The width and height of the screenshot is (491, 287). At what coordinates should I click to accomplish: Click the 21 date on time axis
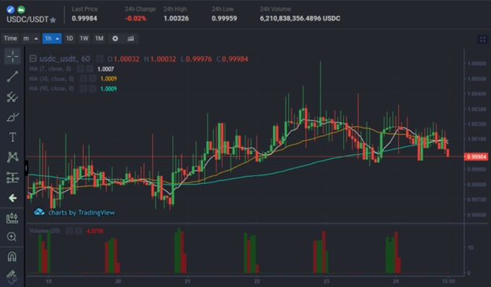coord(187,281)
